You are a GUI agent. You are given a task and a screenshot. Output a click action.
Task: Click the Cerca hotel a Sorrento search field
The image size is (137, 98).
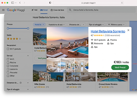[101, 10]
